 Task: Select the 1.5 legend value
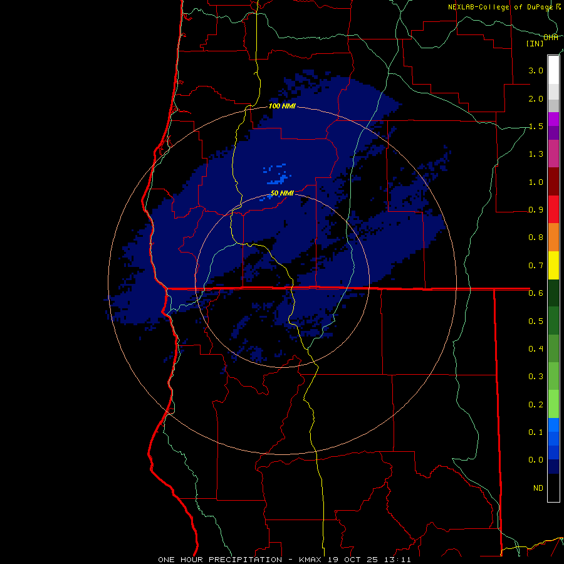(x=536, y=126)
